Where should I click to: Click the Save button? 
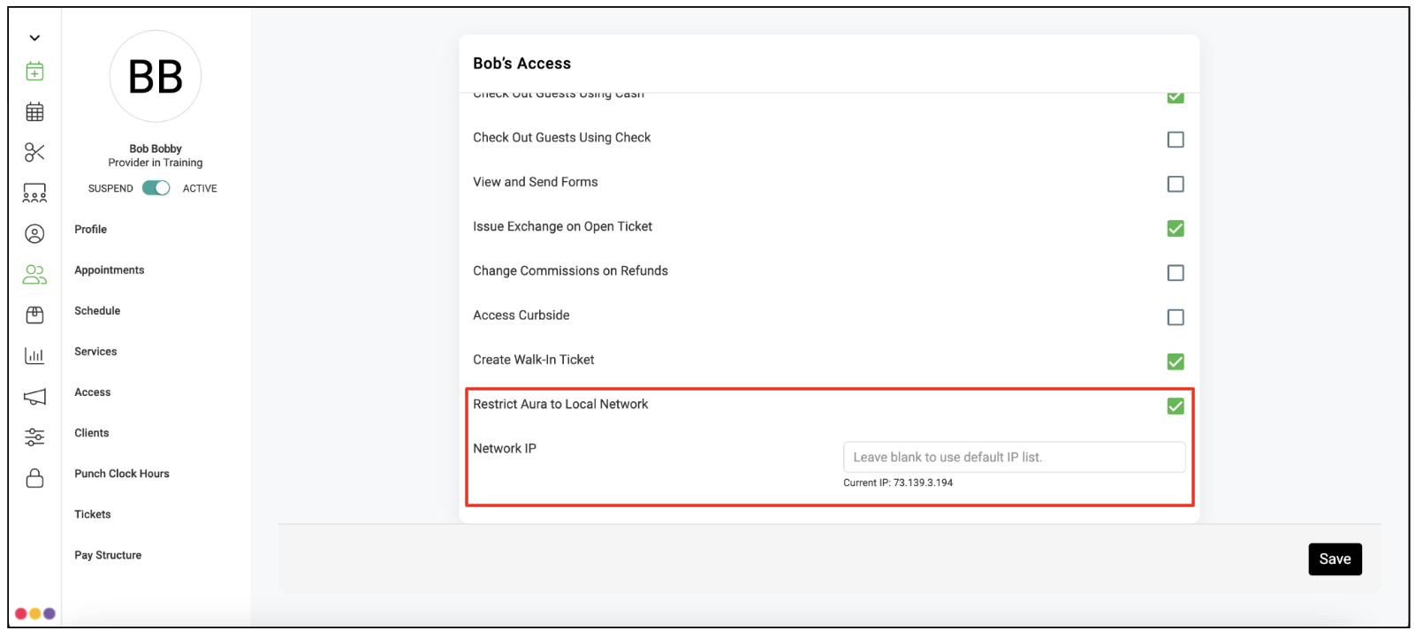click(1335, 559)
